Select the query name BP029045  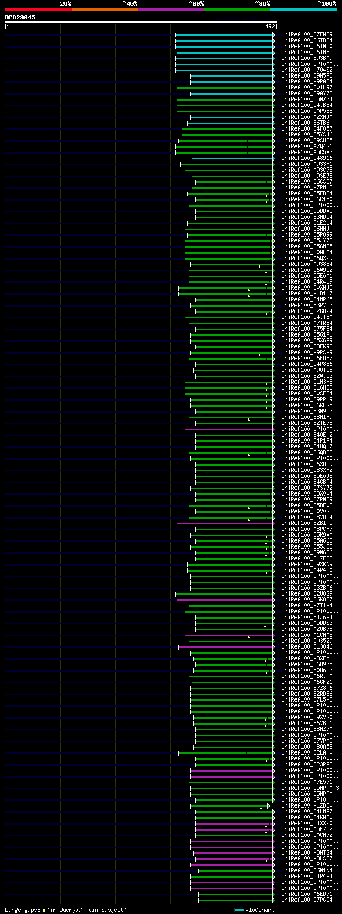[20, 17]
